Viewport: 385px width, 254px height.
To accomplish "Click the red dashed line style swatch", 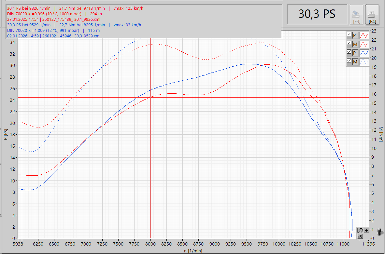I will (x=364, y=44).
